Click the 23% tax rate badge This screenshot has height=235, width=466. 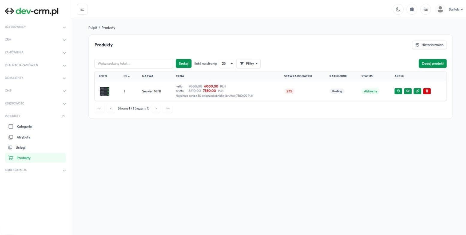(x=289, y=91)
